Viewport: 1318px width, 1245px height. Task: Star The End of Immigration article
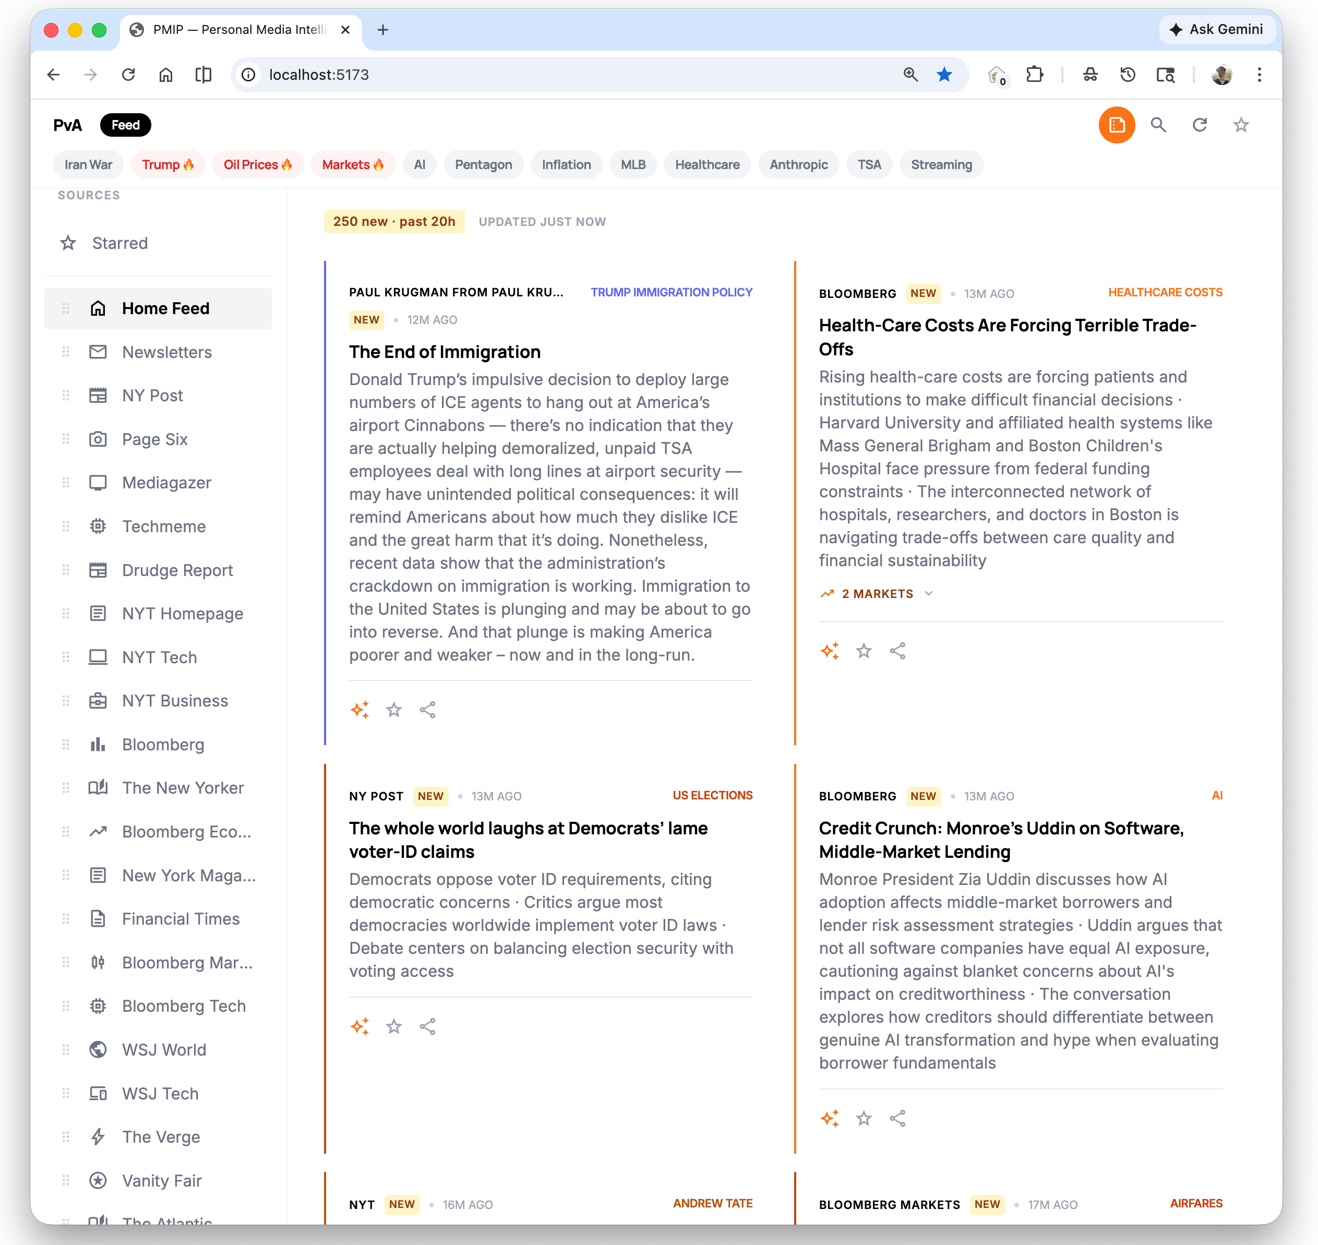point(393,710)
